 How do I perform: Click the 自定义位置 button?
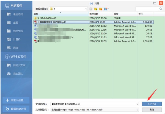(x=16, y=100)
